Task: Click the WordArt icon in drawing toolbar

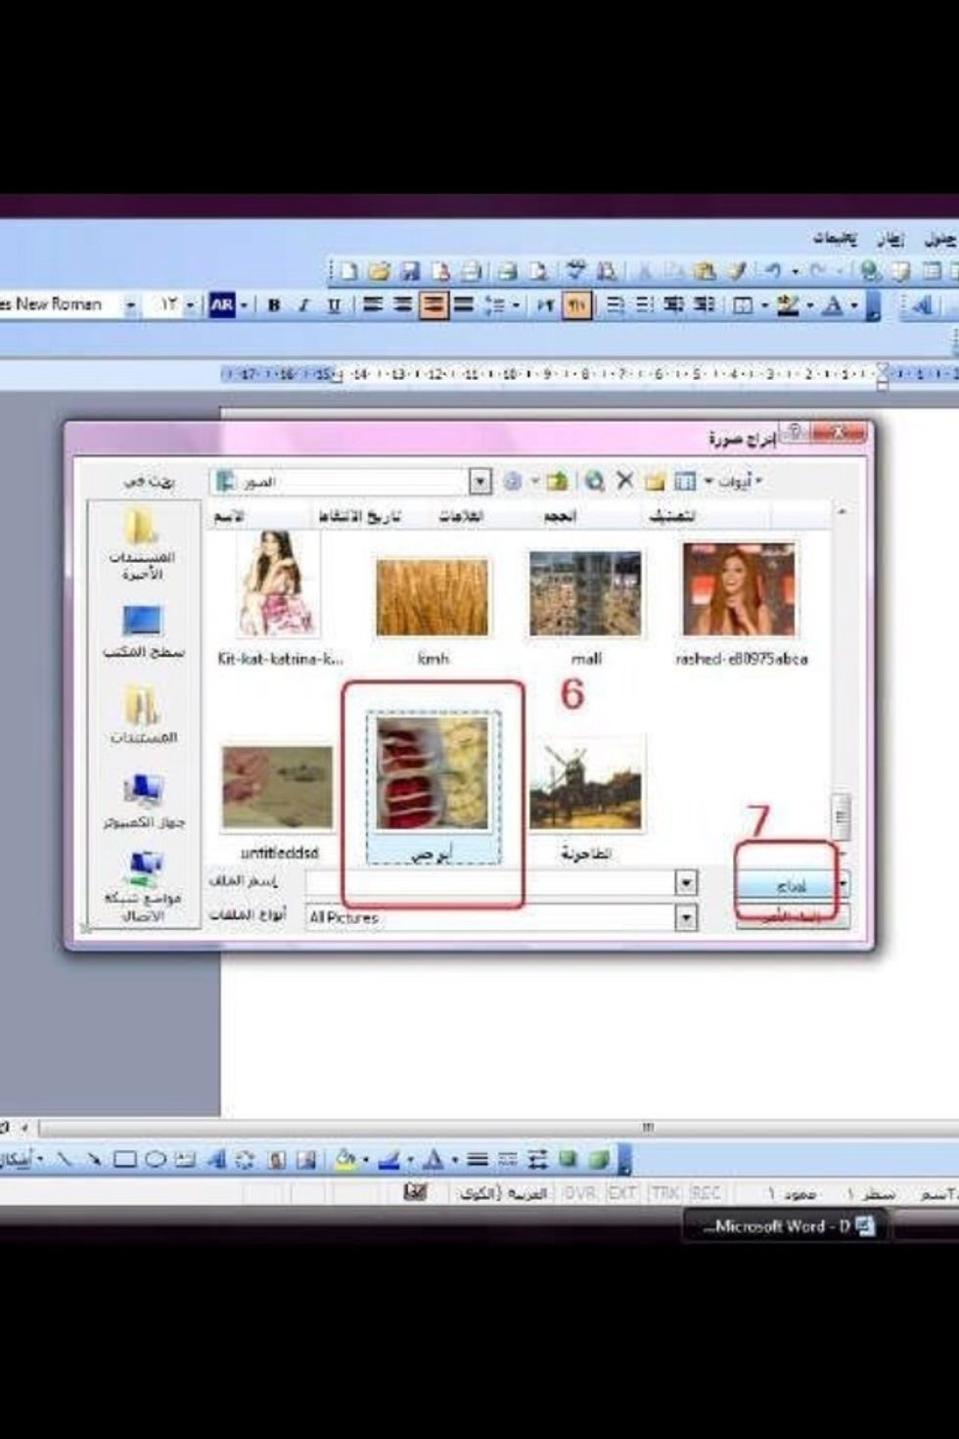Action: [216, 1160]
